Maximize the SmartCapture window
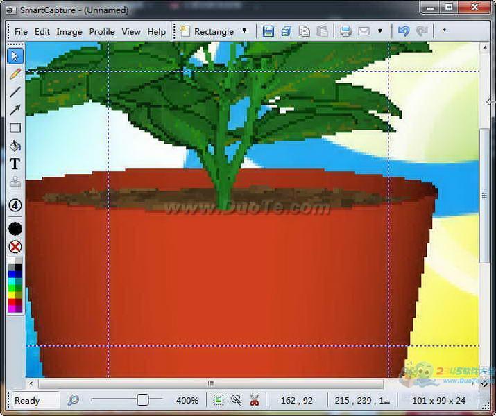496x416 pixels. 449,7
